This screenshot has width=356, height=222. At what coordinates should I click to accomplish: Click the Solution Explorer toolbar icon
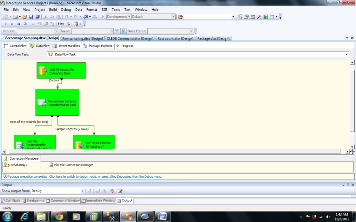click(x=240, y=17)
